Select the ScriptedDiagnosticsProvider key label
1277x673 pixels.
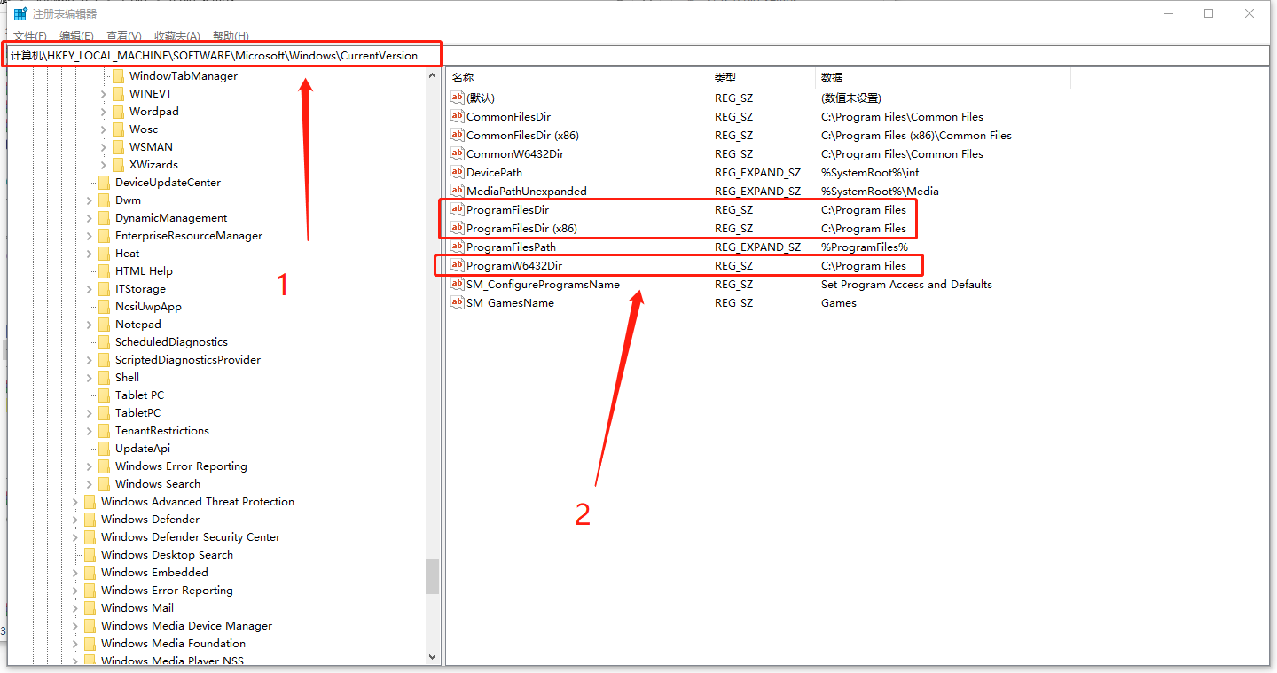pos(188,360)
